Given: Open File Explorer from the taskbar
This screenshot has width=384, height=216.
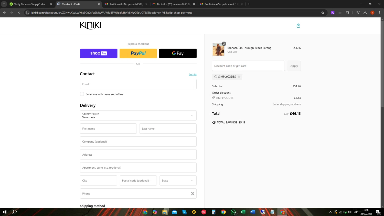Looking at the screenshot, I should [165, 212].
